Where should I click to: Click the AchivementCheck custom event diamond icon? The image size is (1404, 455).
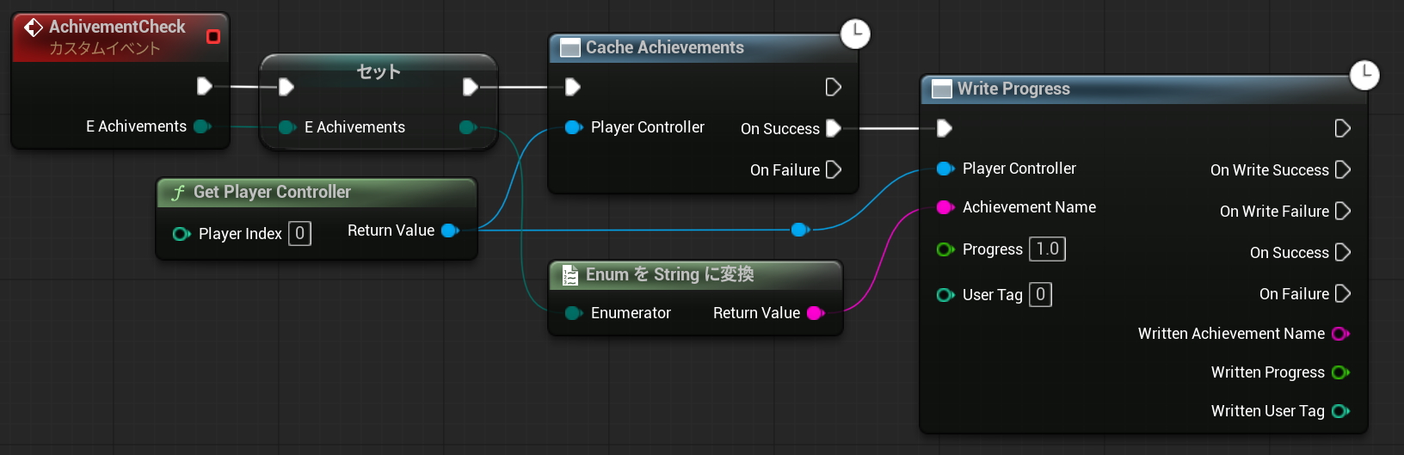(34, 28)
